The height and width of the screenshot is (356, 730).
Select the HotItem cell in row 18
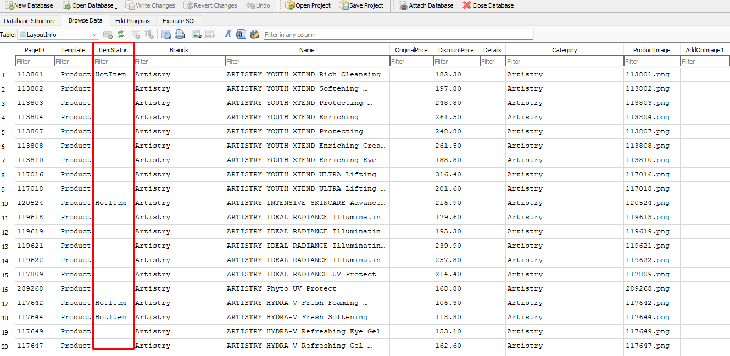(x=113, y=317)
